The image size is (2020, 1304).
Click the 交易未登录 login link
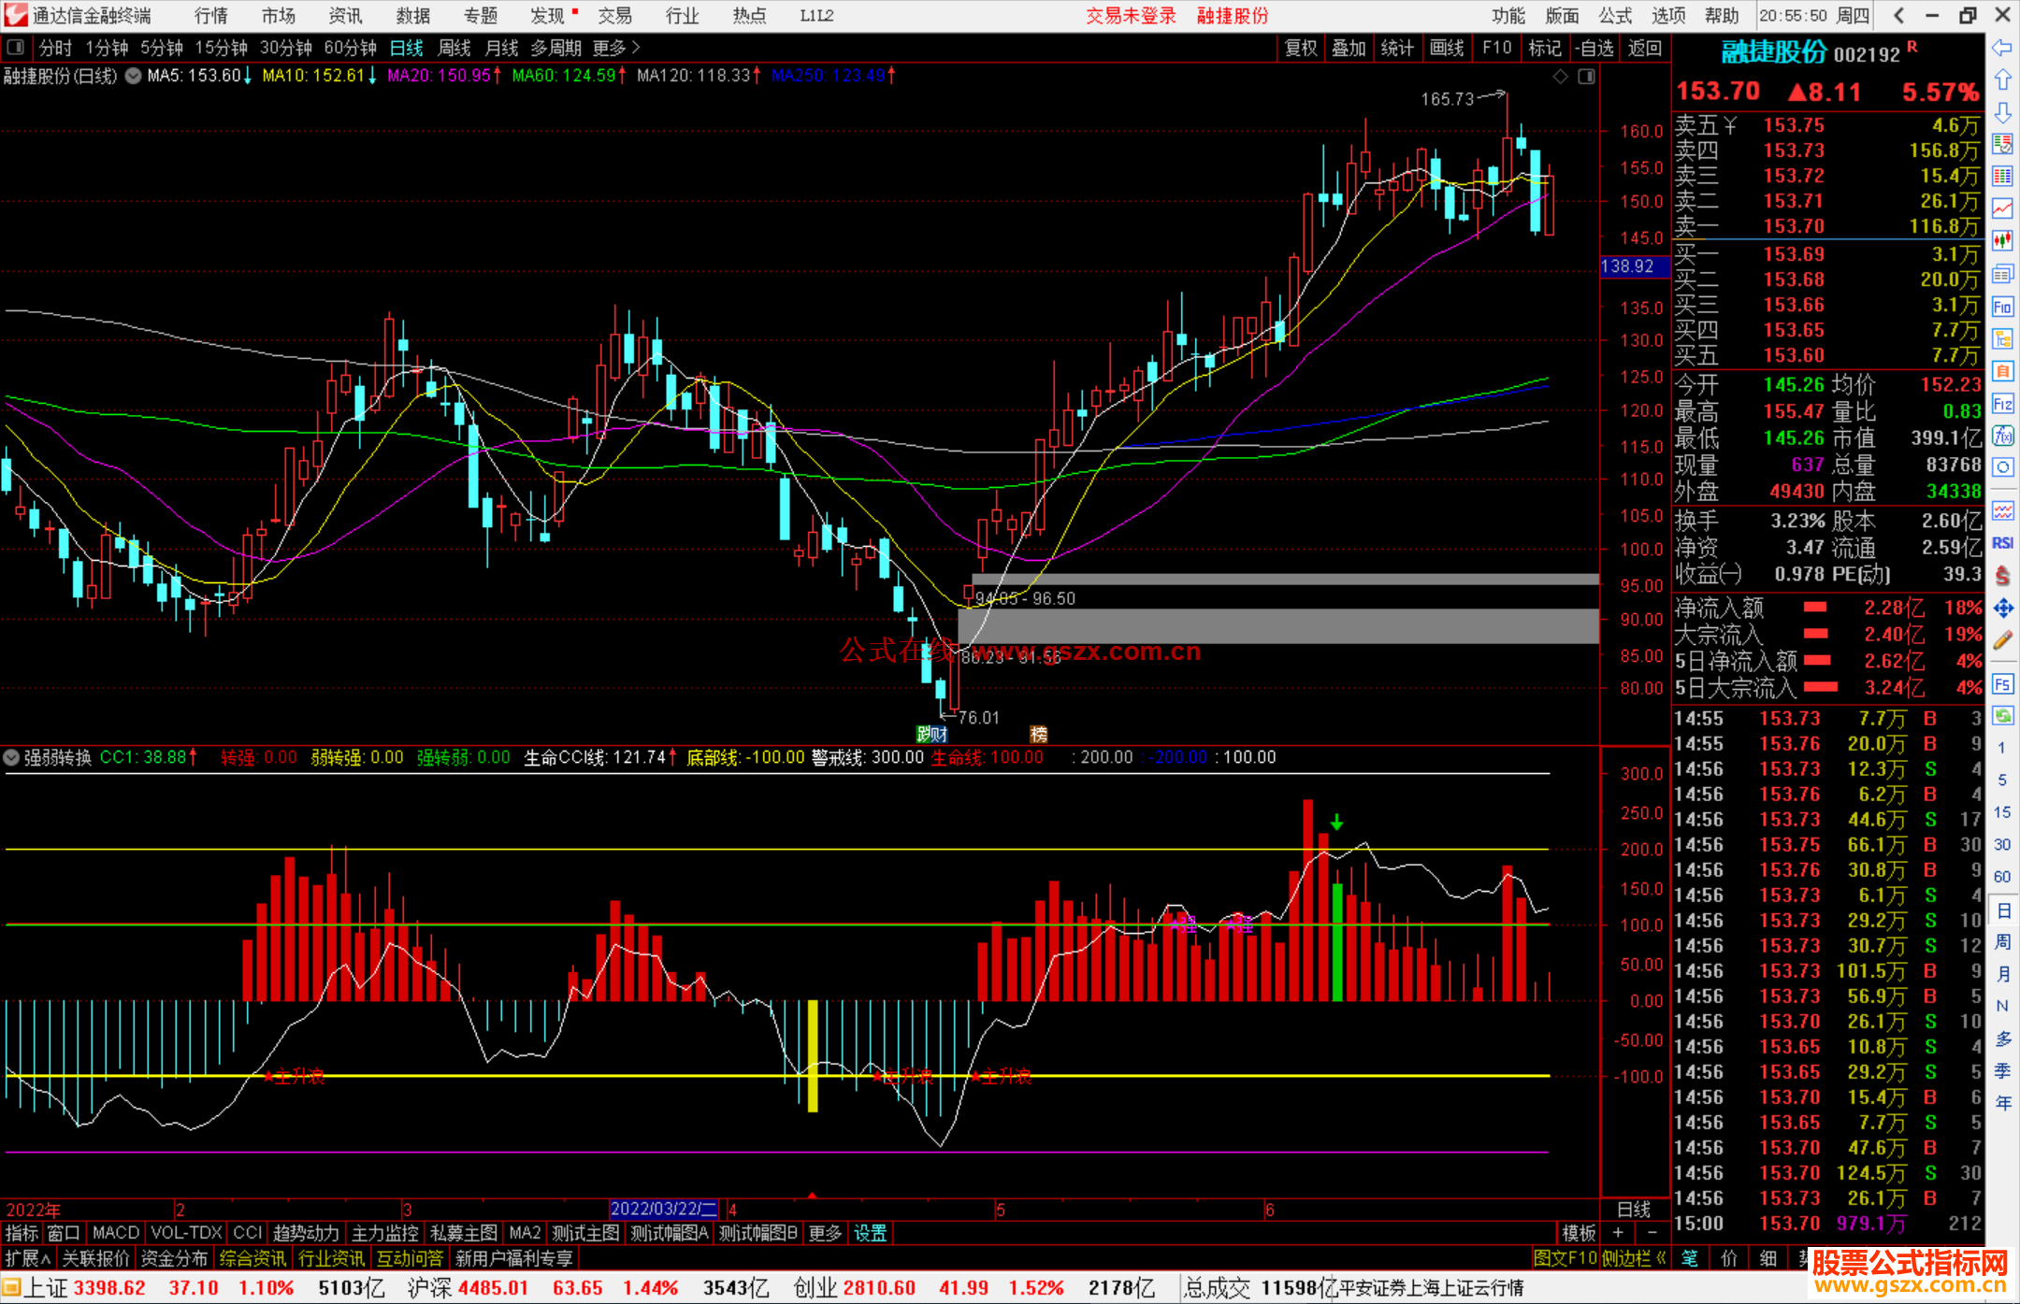click(1131, 16)
